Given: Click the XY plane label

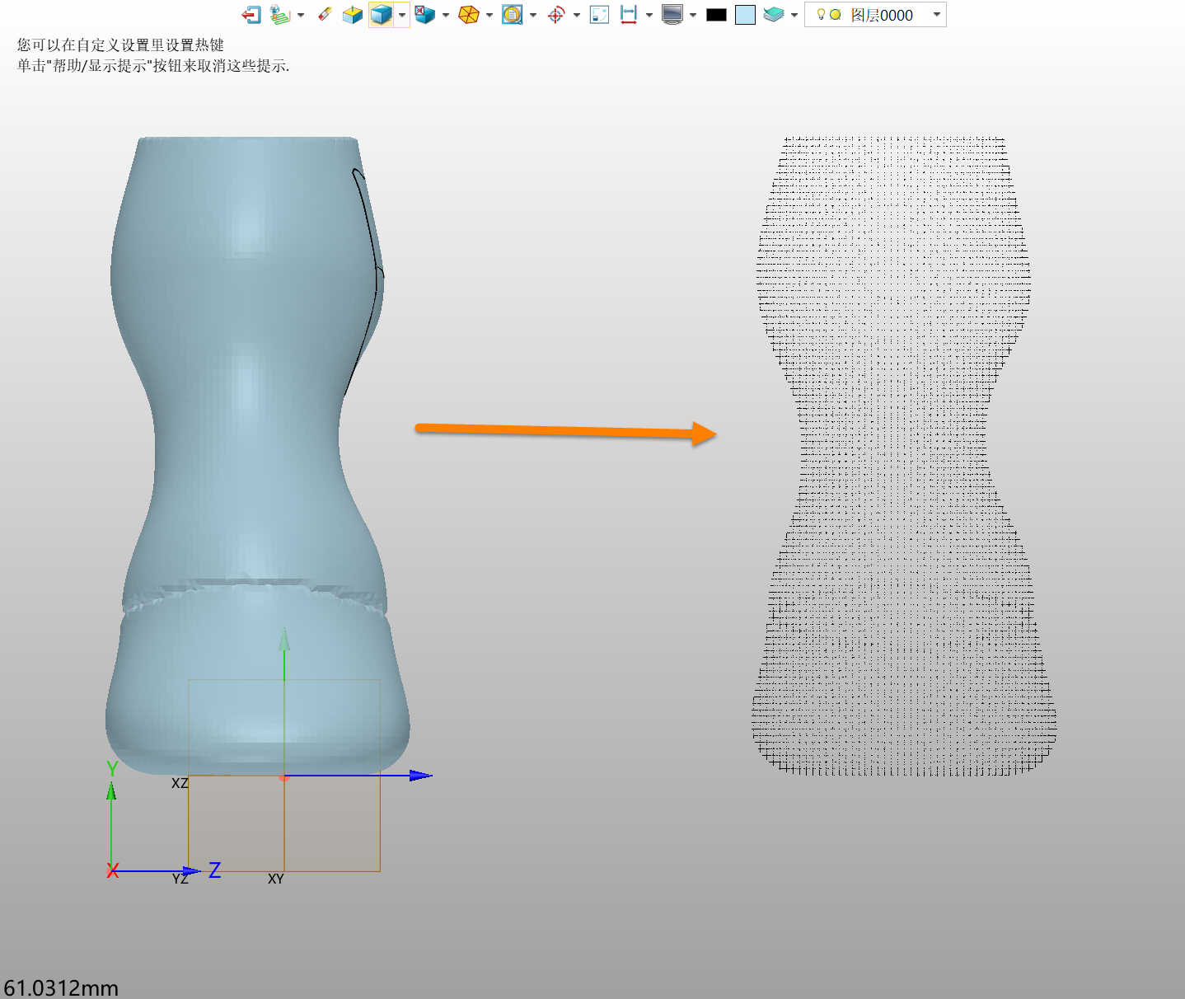Looking at the screenshot, I should [x=276, y=879].
